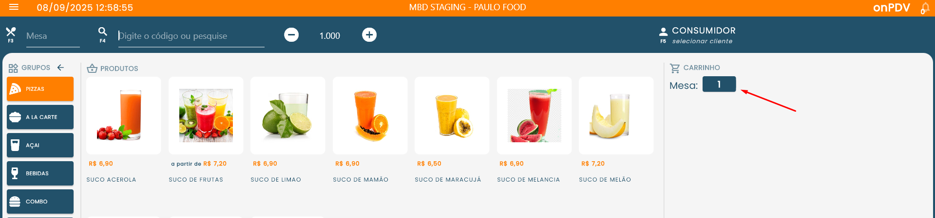Click the consumer person icon
The height and width of the screenshot is (218, 935).
click(663, 33)
